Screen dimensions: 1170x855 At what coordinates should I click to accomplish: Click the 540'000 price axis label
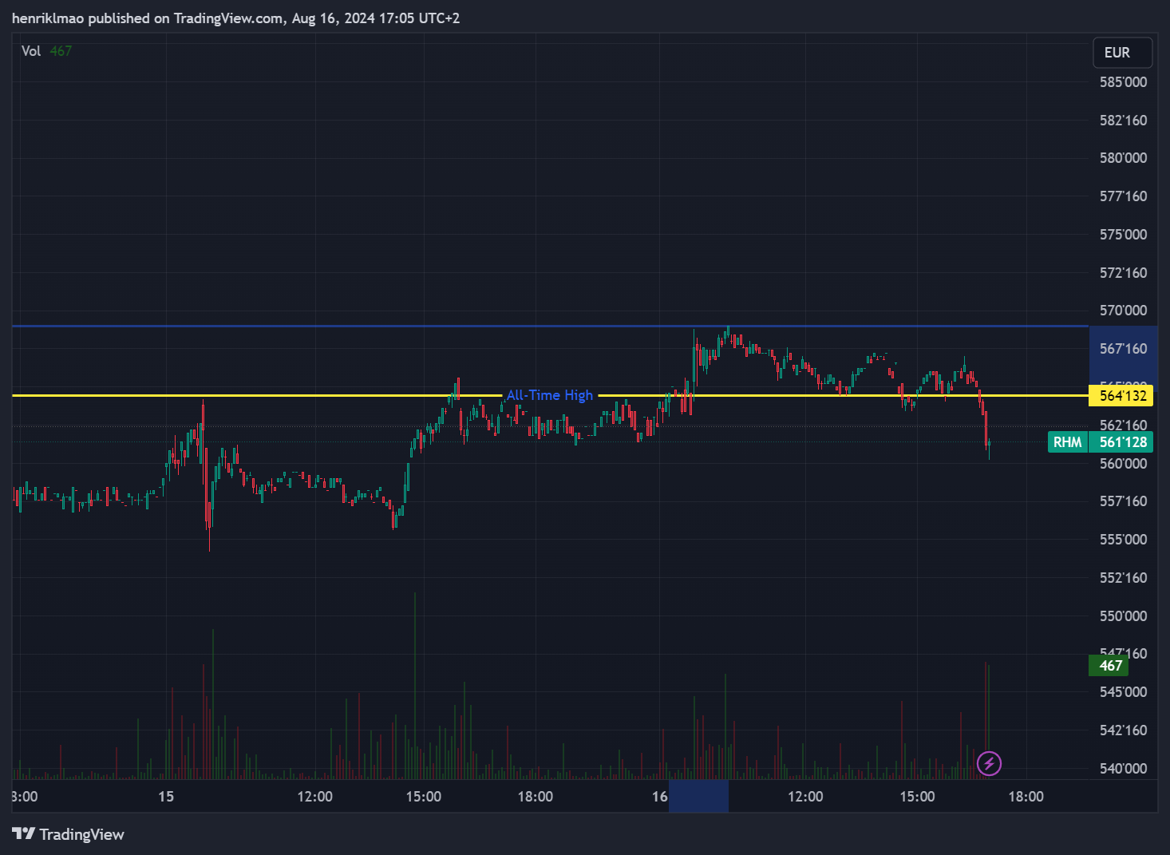click(x=1123, y=769)
